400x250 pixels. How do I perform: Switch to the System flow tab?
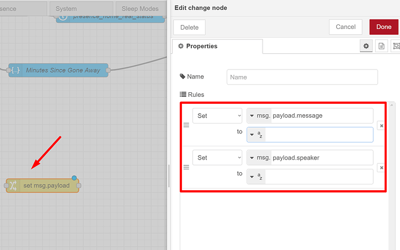pyautogui.click(x=66, y=9)
